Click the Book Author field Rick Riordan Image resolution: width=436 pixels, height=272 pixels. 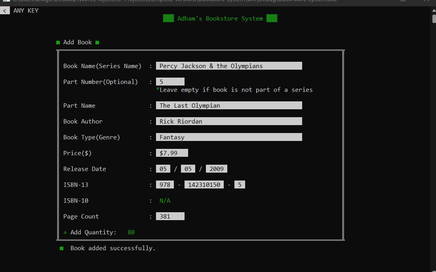click(x=229, y=121)
